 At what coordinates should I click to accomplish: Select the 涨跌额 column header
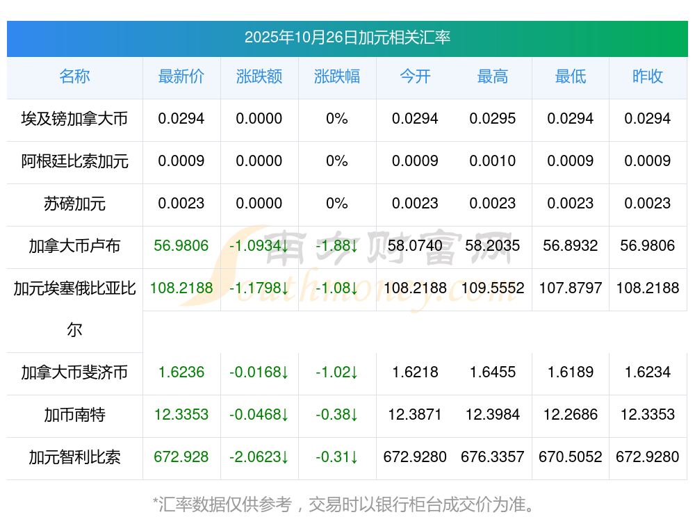click(x=259, y=76)
